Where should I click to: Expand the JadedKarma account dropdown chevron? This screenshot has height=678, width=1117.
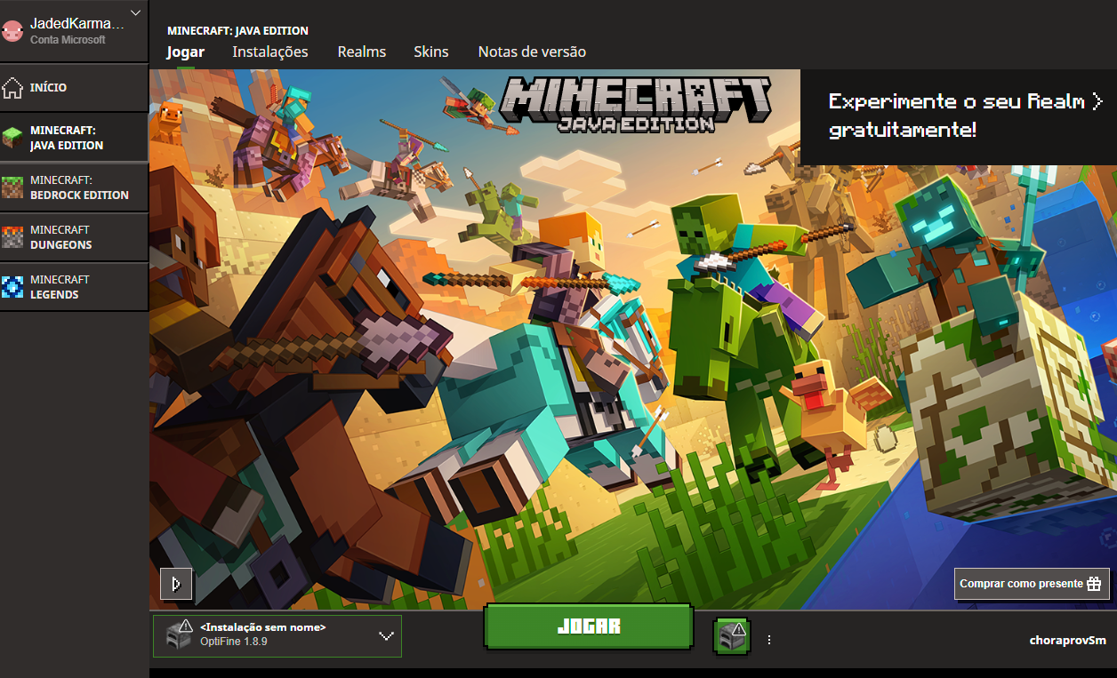pos(135,12)
